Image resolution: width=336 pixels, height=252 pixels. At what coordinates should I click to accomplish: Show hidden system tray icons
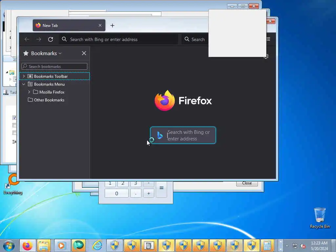(287, 246)
